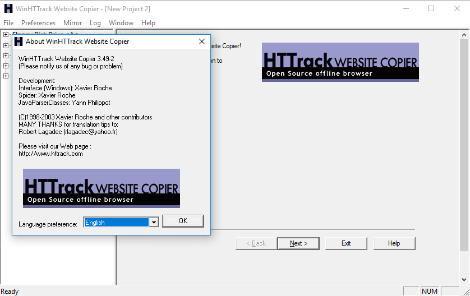Click the scroll down arrow of main pane

pyautogui.click(x=464, y=280)
